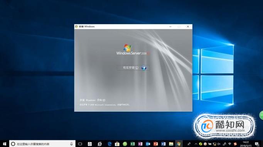Click the Install now arrow button
Image resolution: width=263 pixels, height=147 pixels.
[x=144, y=68]
